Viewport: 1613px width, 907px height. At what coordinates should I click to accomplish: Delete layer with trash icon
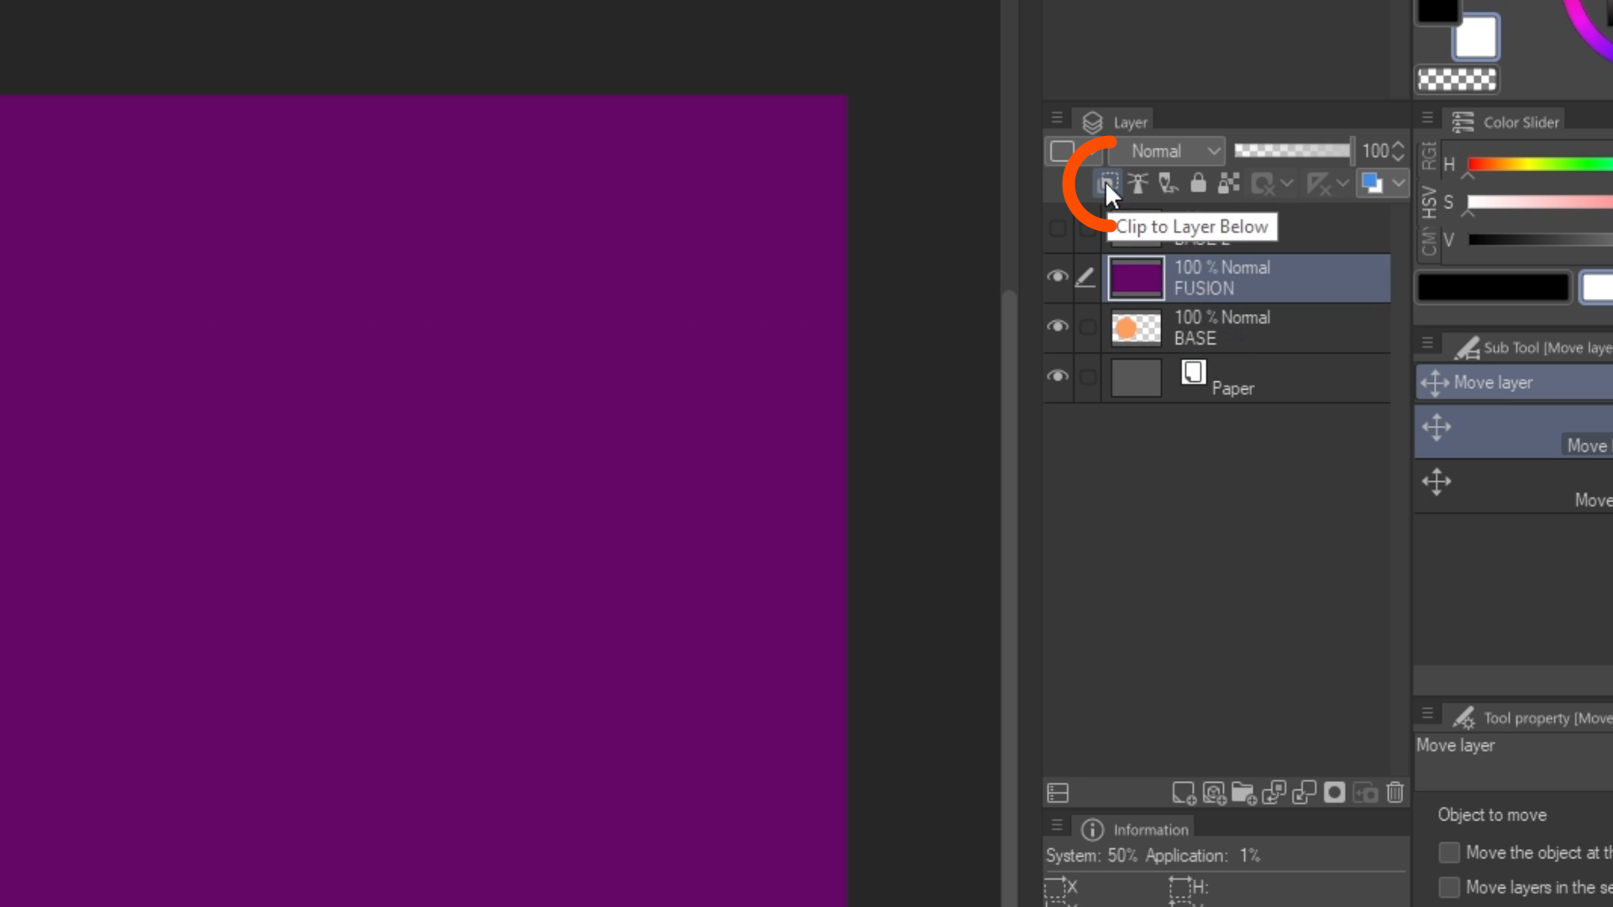click(x=1395, y=793)
